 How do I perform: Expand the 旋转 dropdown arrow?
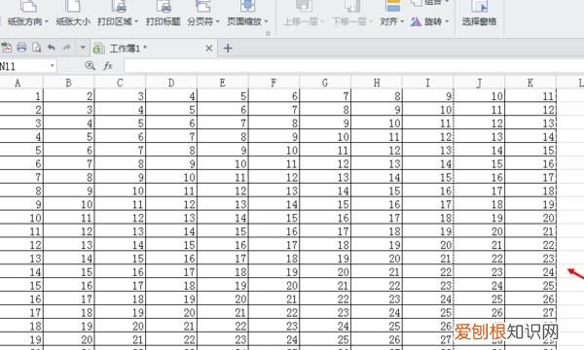pyautogui.click(x=448, y=22)
